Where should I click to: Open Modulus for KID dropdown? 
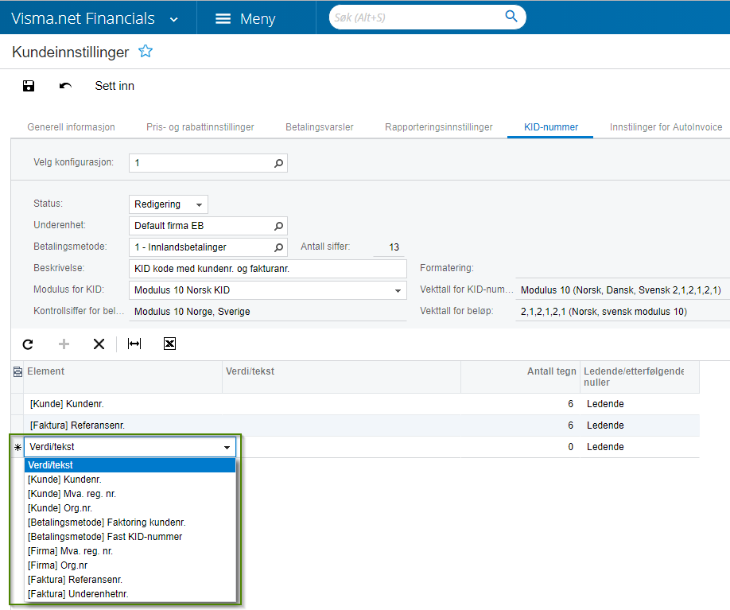(x=398, y=290)
